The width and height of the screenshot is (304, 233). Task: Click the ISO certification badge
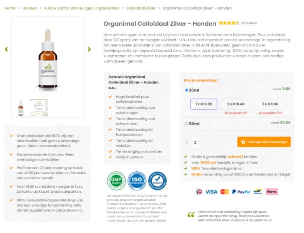[137, 181]
